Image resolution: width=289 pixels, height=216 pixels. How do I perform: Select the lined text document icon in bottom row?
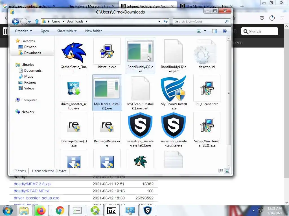pyautogui.click(x=174, y=159)
